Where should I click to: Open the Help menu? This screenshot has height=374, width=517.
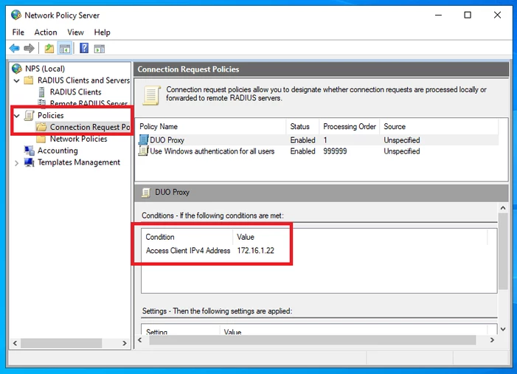(x=103, y=32)
